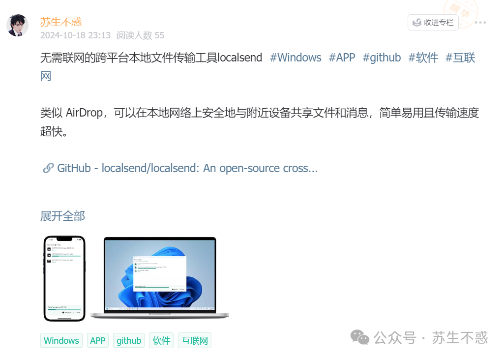Select the github tag chip

[129, 340]
